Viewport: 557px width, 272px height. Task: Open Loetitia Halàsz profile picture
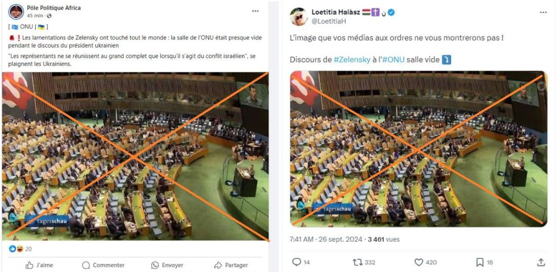[299, 17]
